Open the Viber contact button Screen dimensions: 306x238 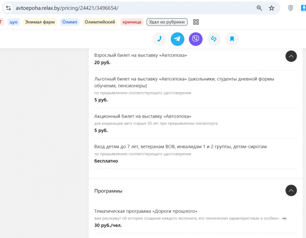click(196, 39)
